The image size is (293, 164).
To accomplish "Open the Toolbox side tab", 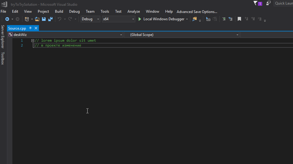I will (3, 59).
